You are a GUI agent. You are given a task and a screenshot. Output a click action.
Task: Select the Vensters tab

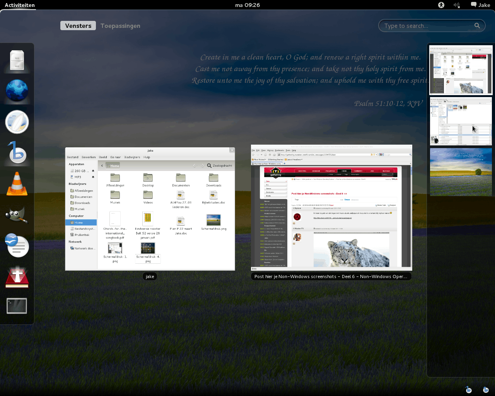pos(78,26)
